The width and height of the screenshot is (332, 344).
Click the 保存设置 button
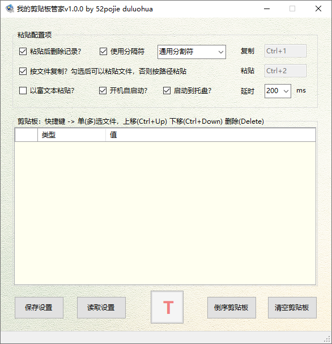click(x=39, y=308)
